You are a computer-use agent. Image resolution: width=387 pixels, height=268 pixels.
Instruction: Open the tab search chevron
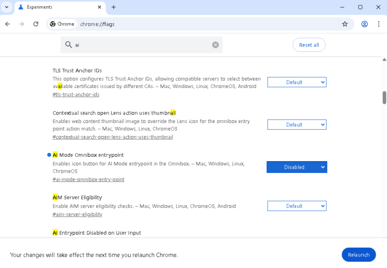tap(7, 7)
